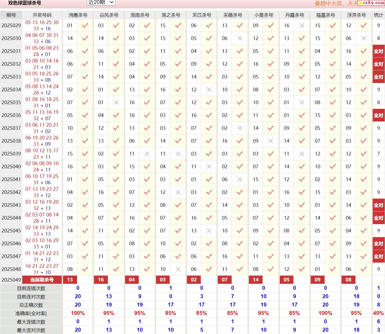The height and width of the screenshot is (334, 385).
Task: Click the grey X in 周南 column for 2025039
Action: (x=147, y=154)
